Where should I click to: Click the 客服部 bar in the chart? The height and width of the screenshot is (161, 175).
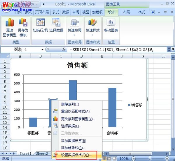(33, 122)
